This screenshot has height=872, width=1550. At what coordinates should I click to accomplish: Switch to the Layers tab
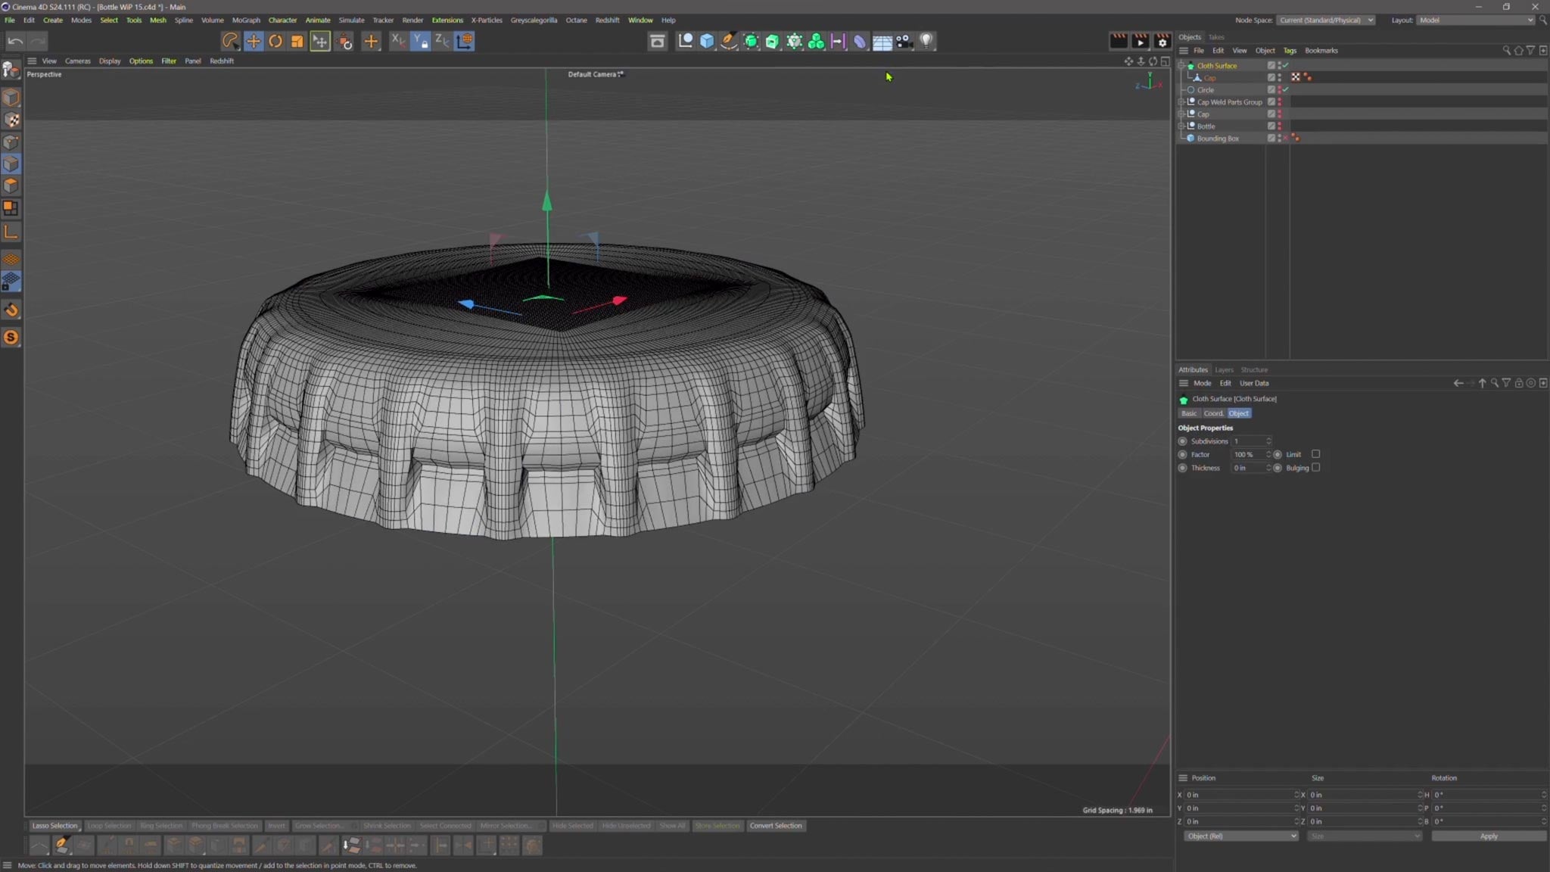point(1223,370)
